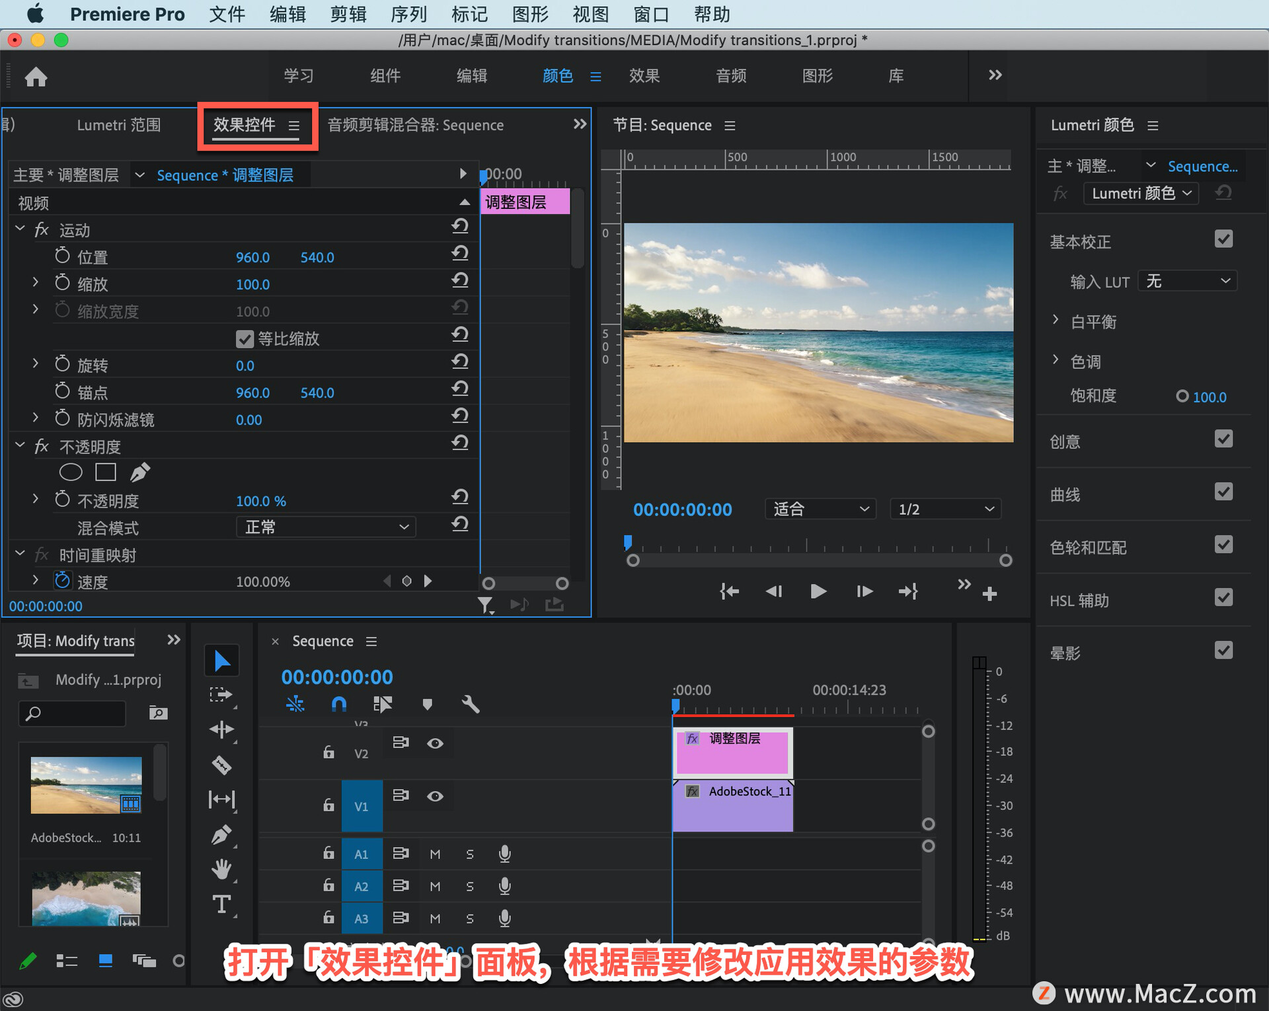Select the Hand tool

(x=221, y=869)
